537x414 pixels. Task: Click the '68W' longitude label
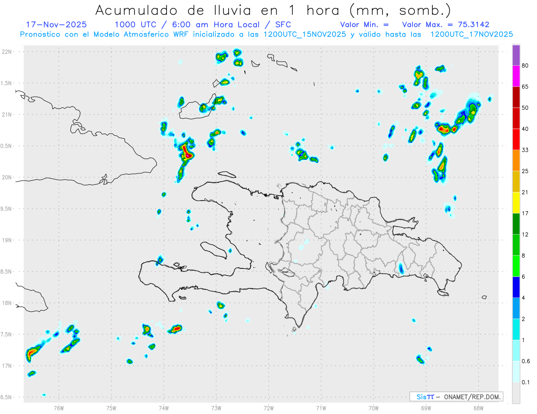coord(478,407)
